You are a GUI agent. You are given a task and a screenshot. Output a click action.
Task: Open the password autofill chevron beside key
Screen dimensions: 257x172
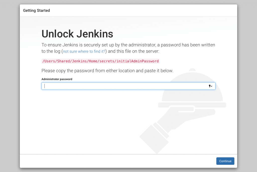tap(212, 86)
